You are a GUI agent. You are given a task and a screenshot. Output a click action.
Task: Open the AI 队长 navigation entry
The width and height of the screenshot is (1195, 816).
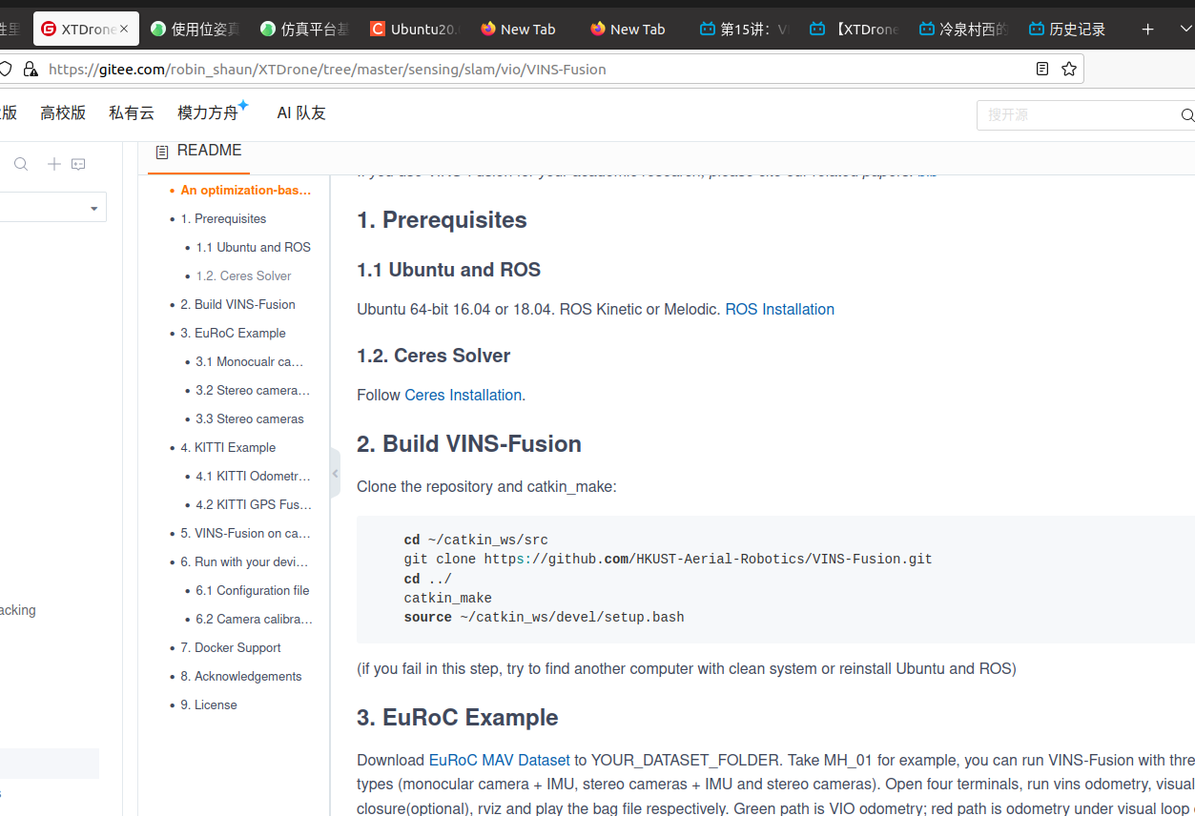[300, 112]
